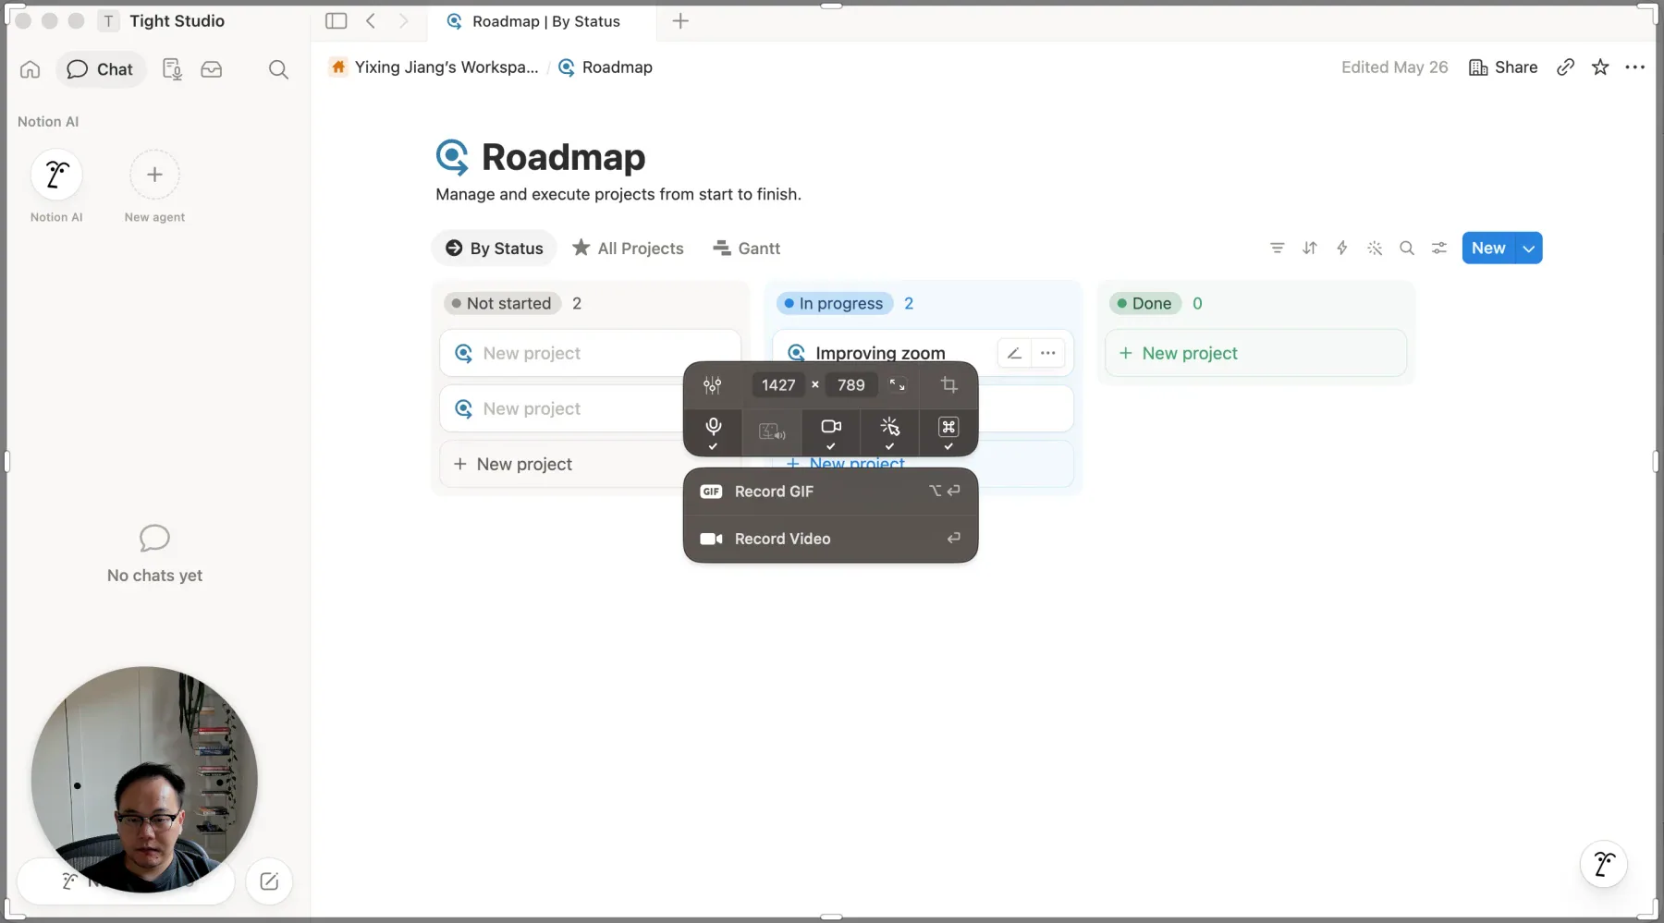
Task: Click the No chats yet bubble icon
Action: [x=154, y=538]
